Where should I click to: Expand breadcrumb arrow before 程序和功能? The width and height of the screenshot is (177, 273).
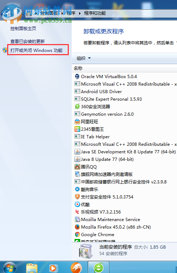coord(80,13)
